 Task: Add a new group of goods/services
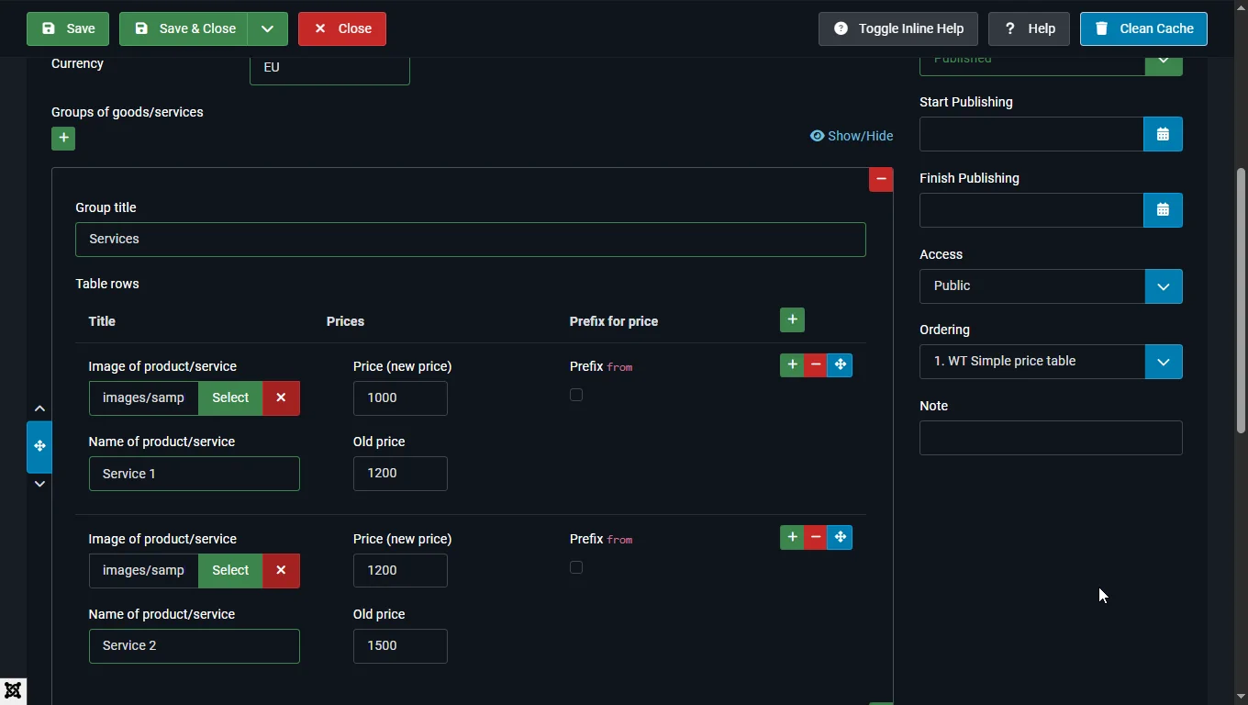point(63,139)
